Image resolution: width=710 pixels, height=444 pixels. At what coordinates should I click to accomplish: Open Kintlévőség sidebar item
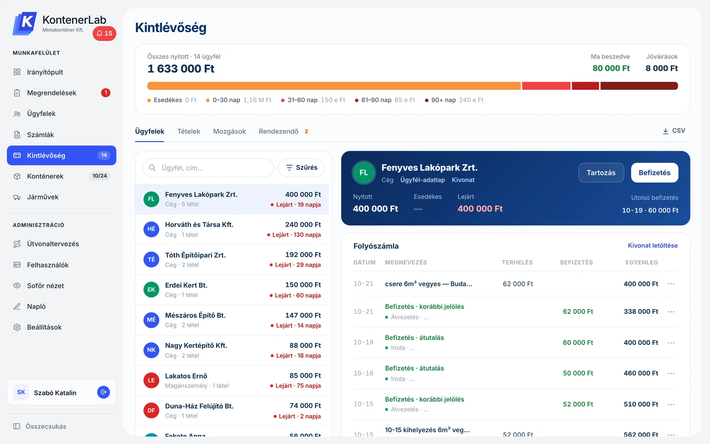point(62,155)
